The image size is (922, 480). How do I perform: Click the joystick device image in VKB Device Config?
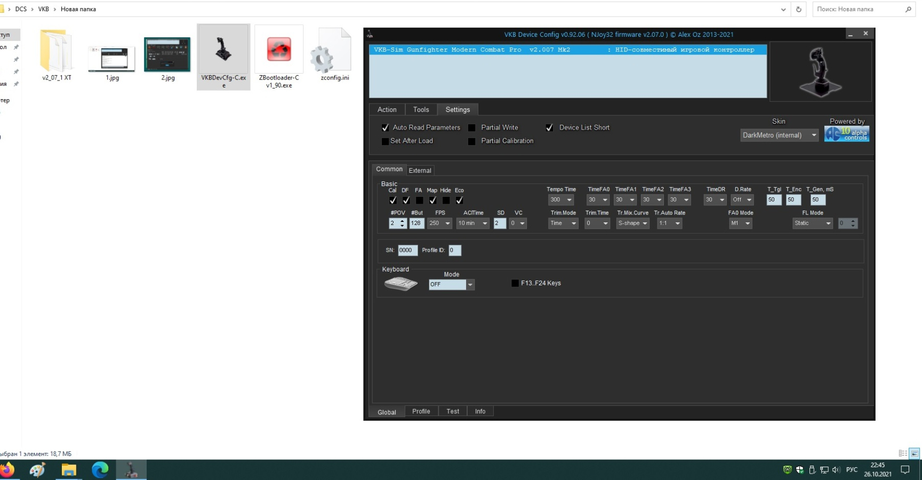(x=820, y=72)
